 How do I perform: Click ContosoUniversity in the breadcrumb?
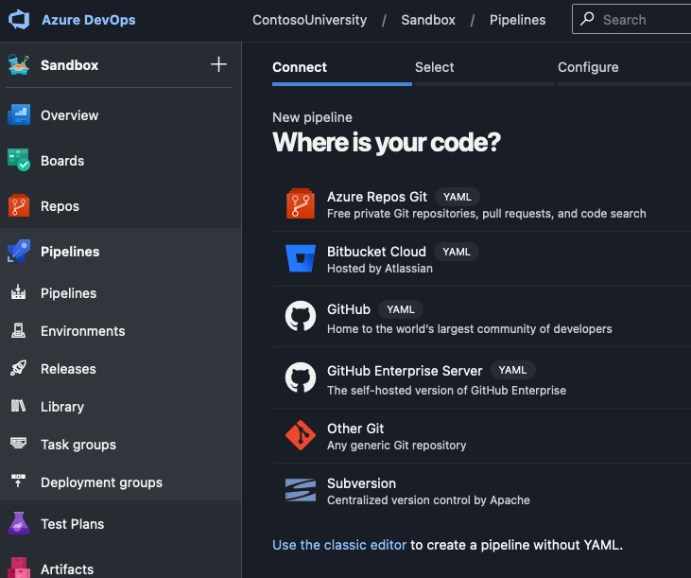[307, 20]
